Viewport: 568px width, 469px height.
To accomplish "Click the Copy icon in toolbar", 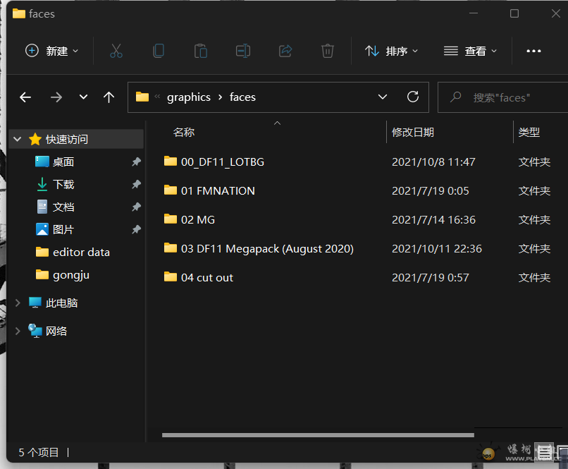I will 159,51.
